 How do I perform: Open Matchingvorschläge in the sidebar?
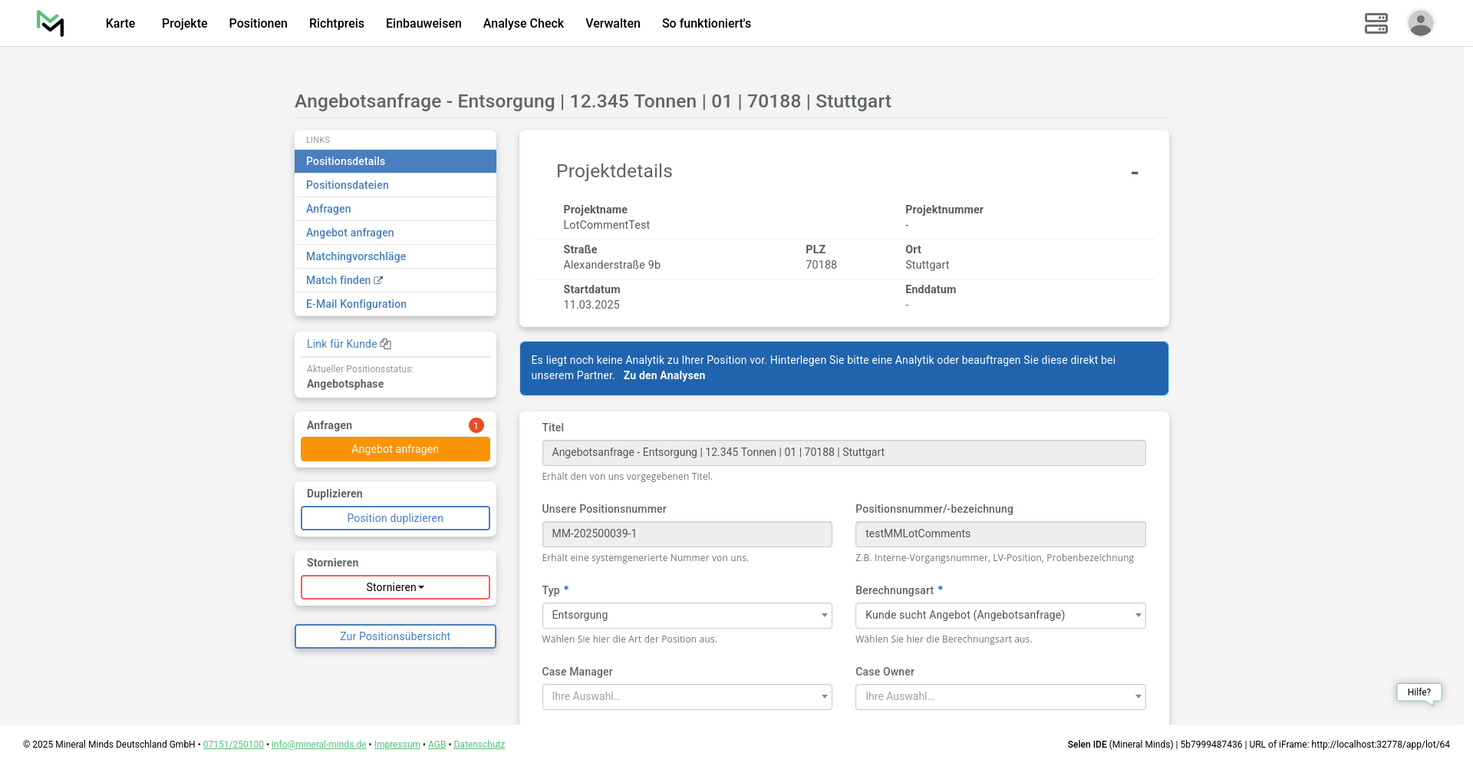click(x=356, y=256)
